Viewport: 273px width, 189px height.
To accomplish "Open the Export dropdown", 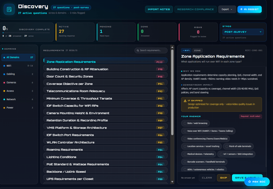I will [x=227, y=10].
